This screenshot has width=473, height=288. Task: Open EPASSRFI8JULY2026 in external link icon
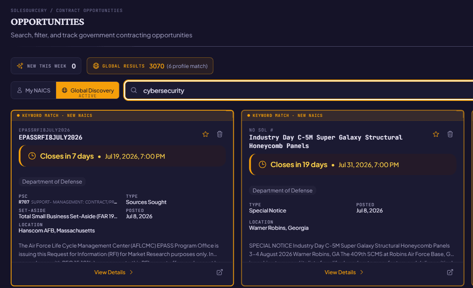pyautogui.click(x=220, y=272)
